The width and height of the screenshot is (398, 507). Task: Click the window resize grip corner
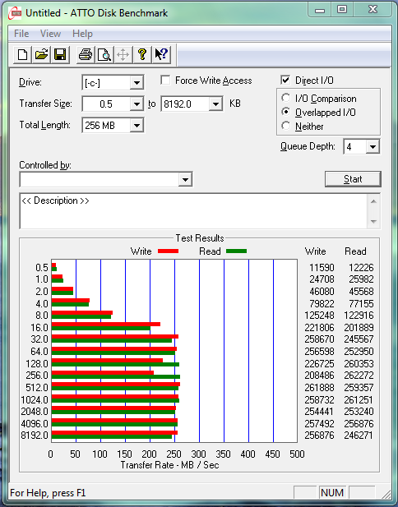tap(386, 494)
